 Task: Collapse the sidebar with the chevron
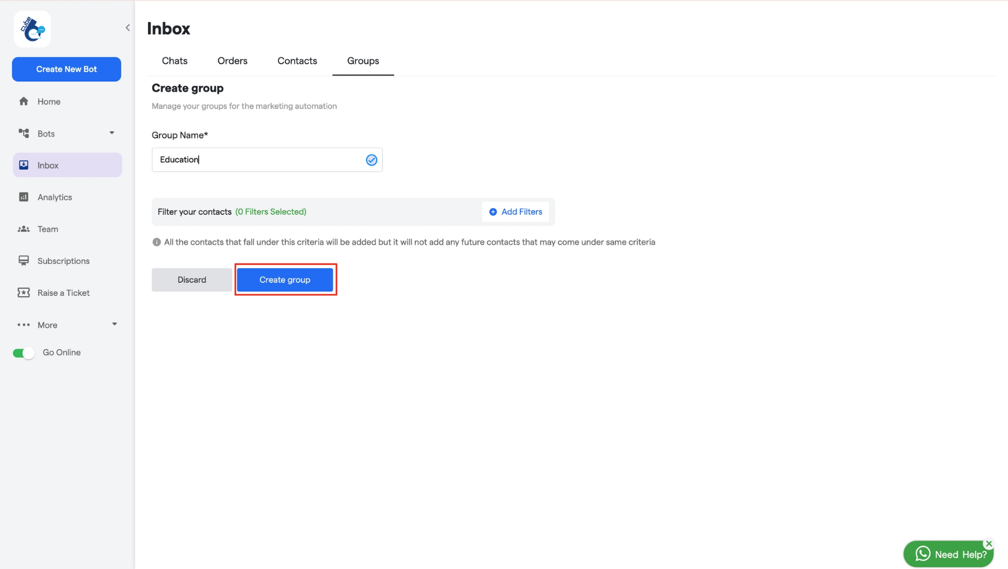(x=128, y=27)
